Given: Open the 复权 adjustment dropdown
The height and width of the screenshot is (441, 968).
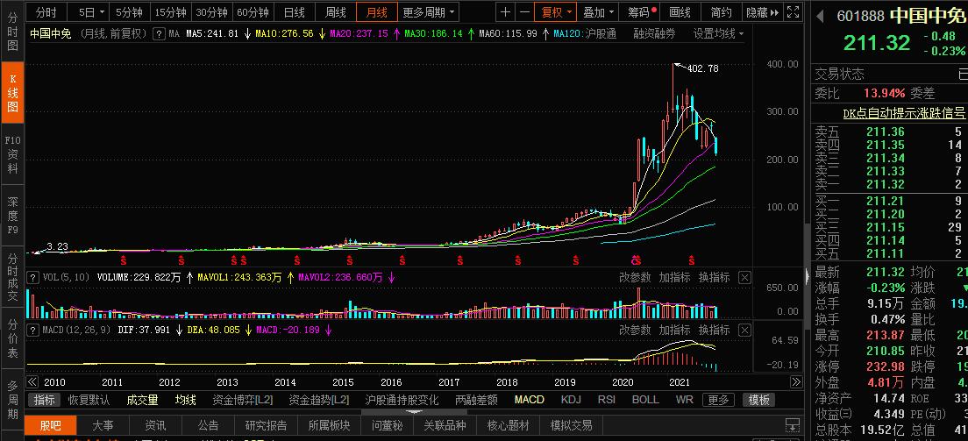Looking at the screenshot, I should click(x=556, y=11).
